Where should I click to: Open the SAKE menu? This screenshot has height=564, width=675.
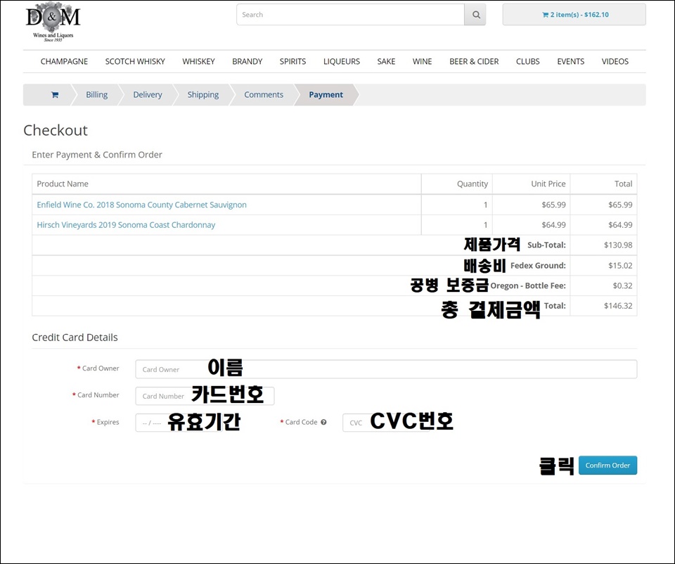click(x=386, y=62)
